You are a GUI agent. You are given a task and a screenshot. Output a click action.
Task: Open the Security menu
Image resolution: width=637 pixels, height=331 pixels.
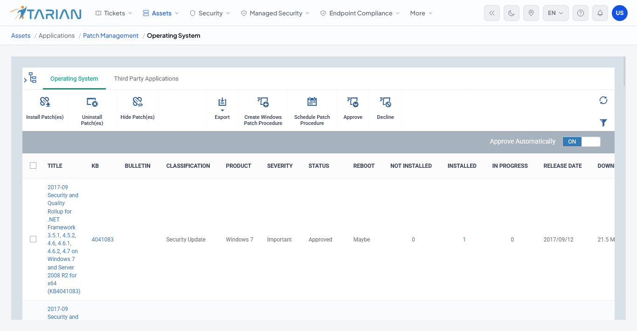tap(210, 13)
